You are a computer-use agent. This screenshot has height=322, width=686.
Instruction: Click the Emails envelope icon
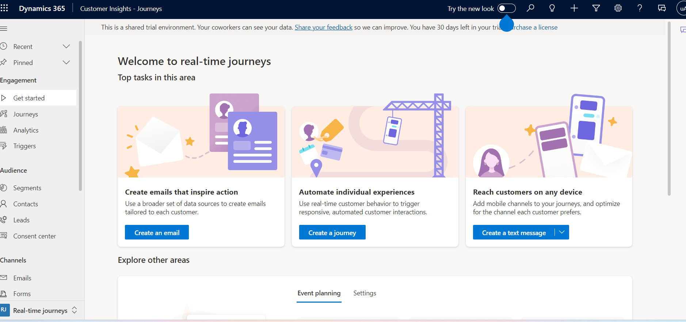point(4,278)
